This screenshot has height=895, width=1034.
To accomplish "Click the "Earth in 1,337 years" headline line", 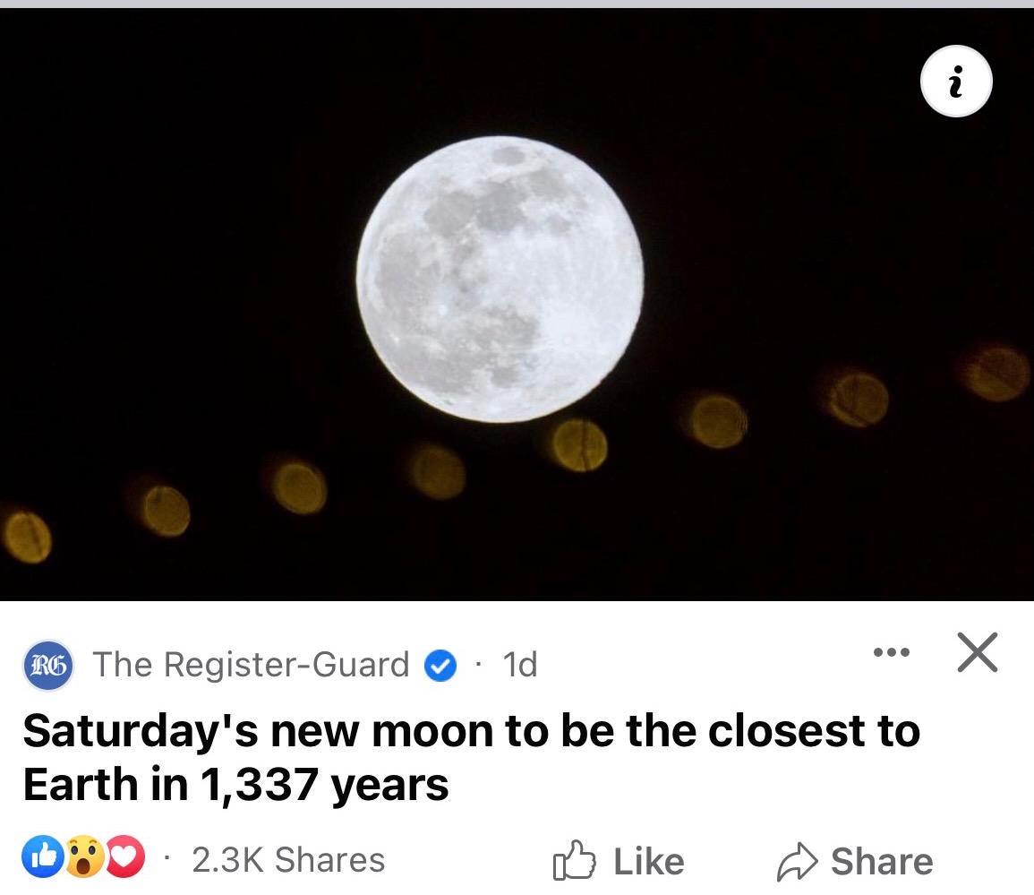I will pyautogui.click(x=235, y=785).
